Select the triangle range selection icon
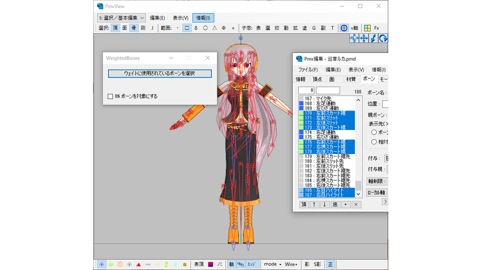Screen dimensions: 481x270 [x=214, y=28]
